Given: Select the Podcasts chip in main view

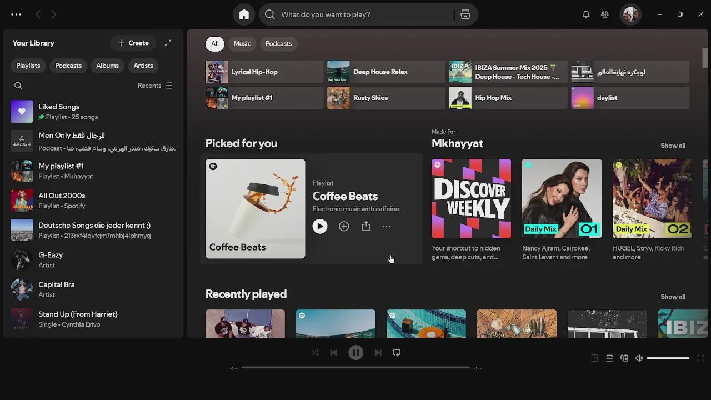Looking at the screenshot, I should (x=279, y=44).
